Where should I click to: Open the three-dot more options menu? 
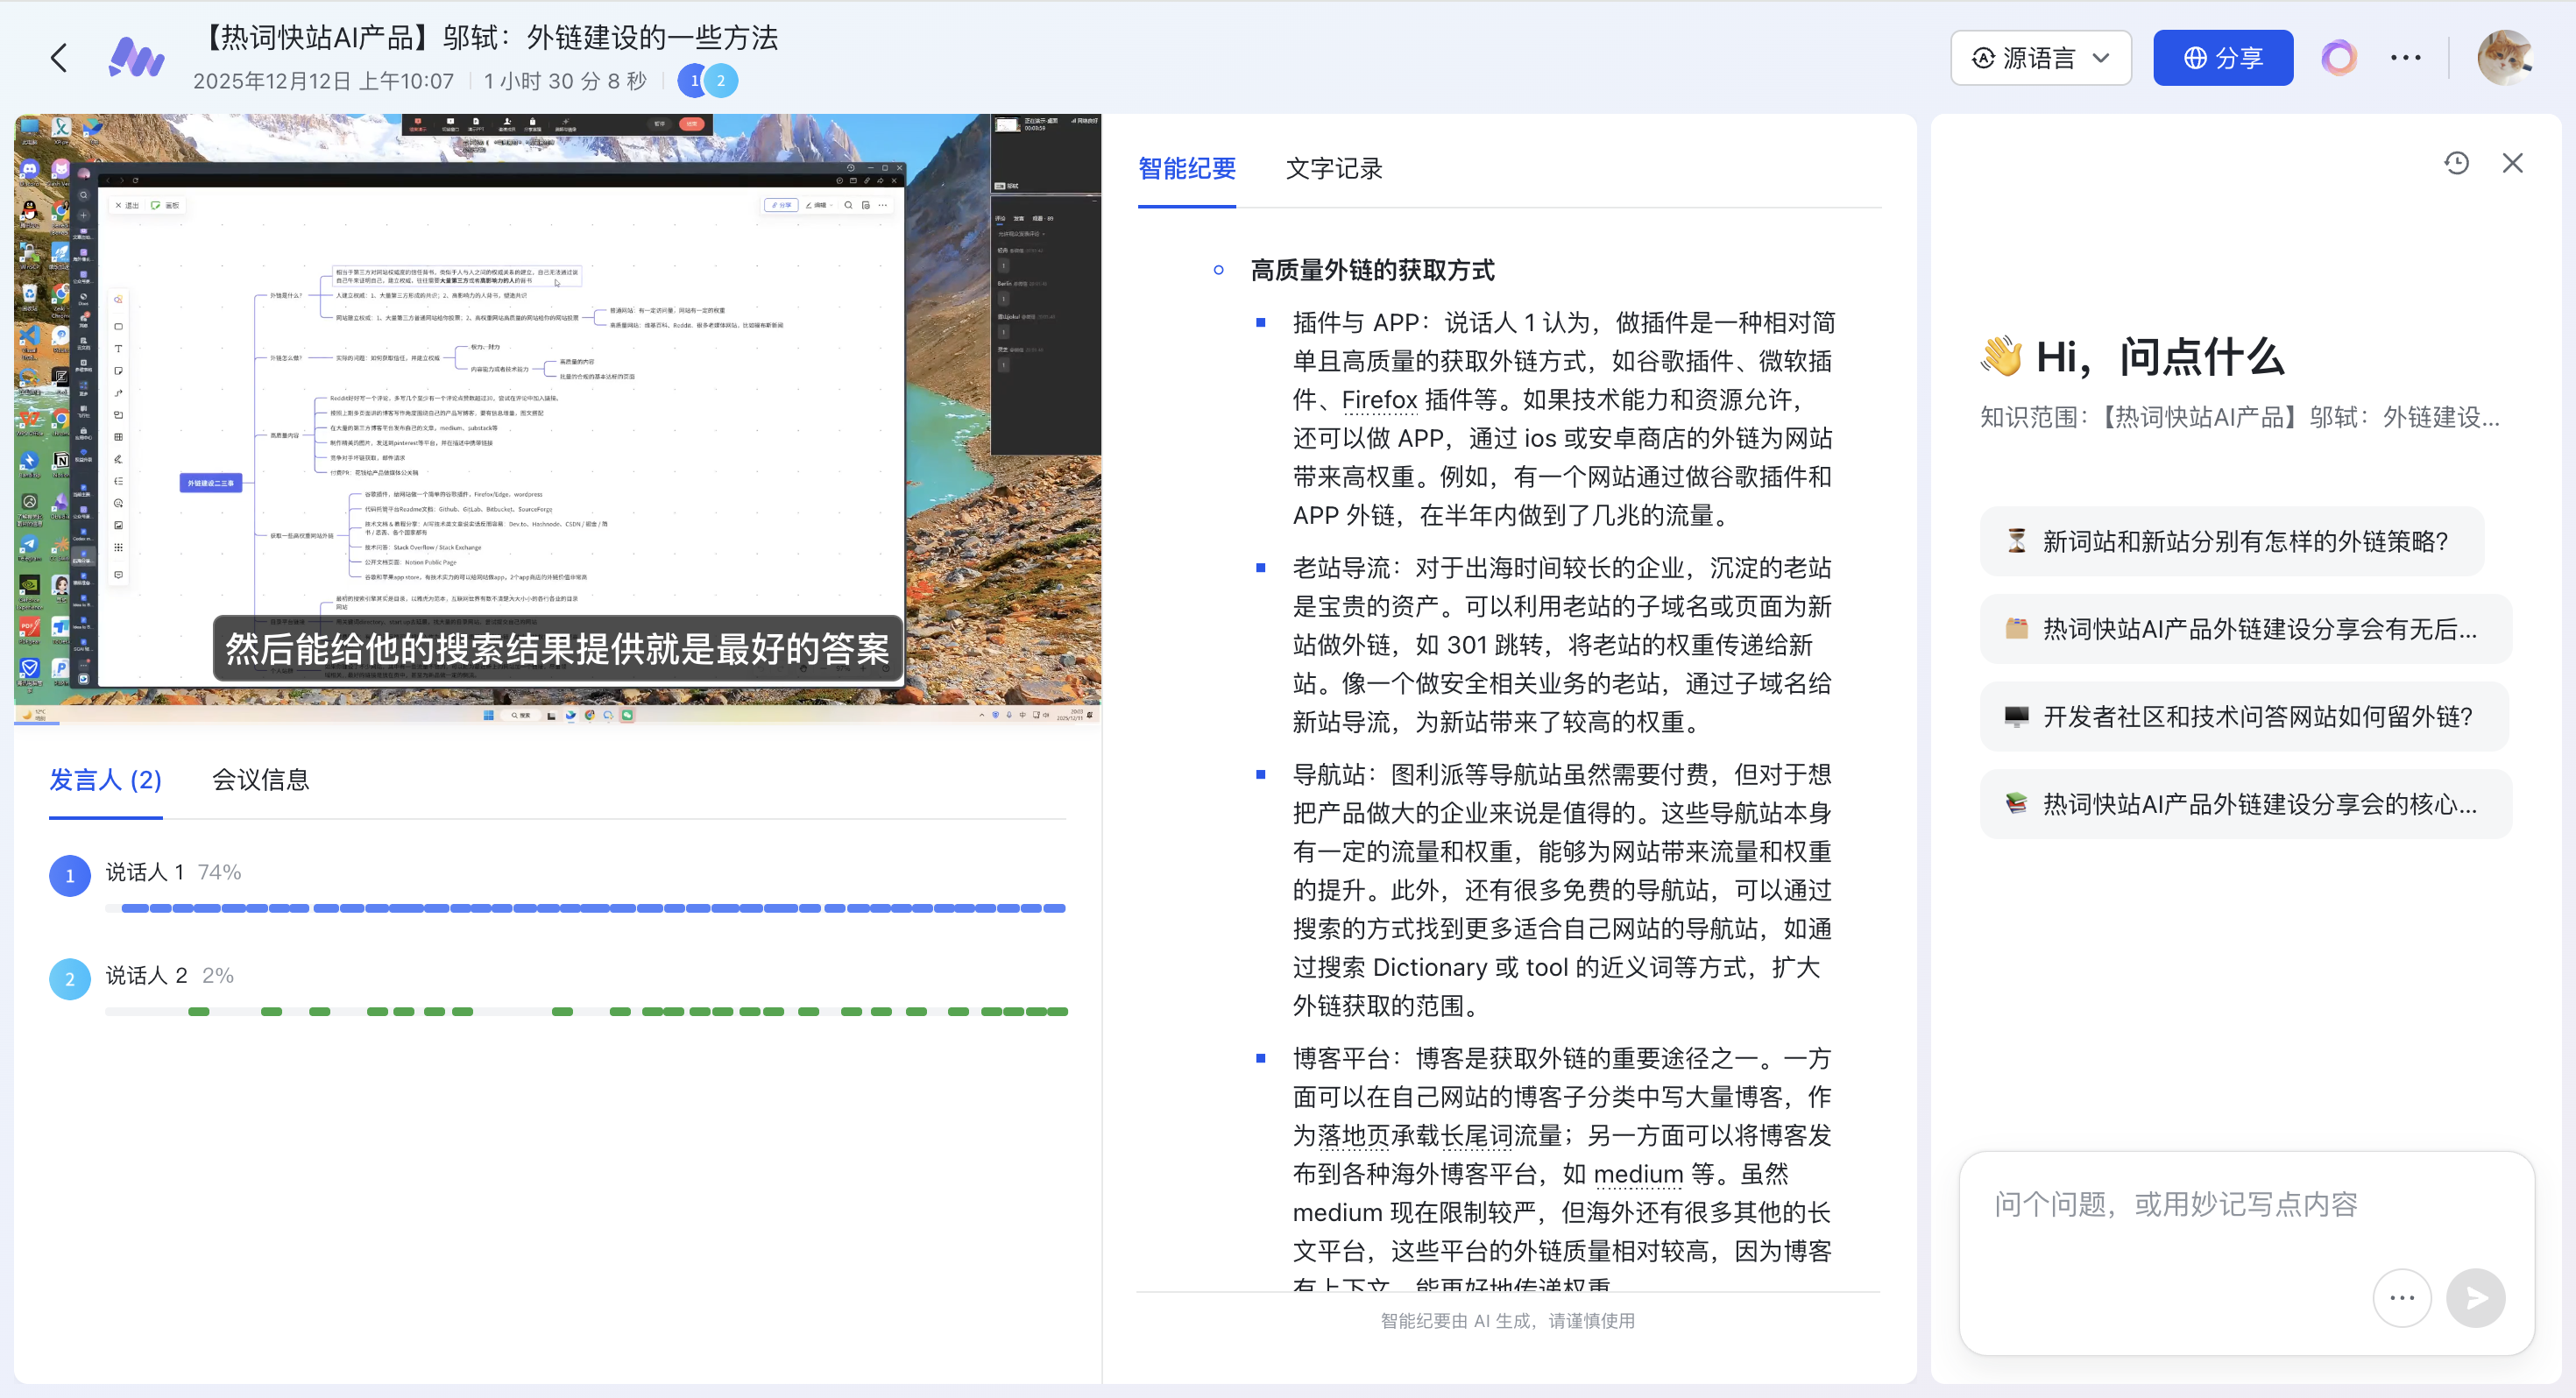(2405, 58)
